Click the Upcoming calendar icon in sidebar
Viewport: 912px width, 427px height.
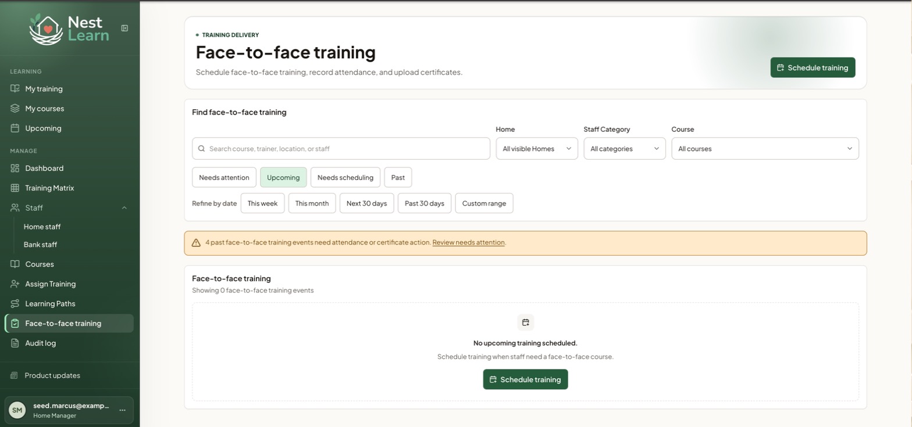[x=15, y=128]
